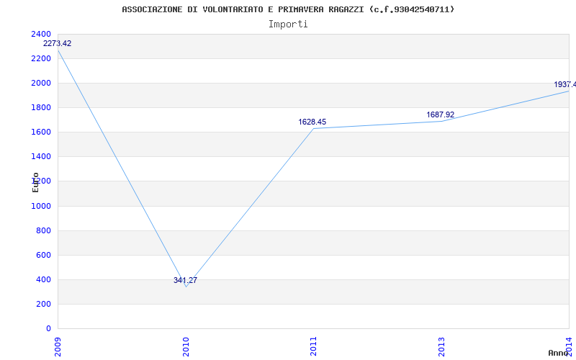Click the 1800 y-axis value
Image resolution: width=576 pixels, height=360 pixels.
41,107
